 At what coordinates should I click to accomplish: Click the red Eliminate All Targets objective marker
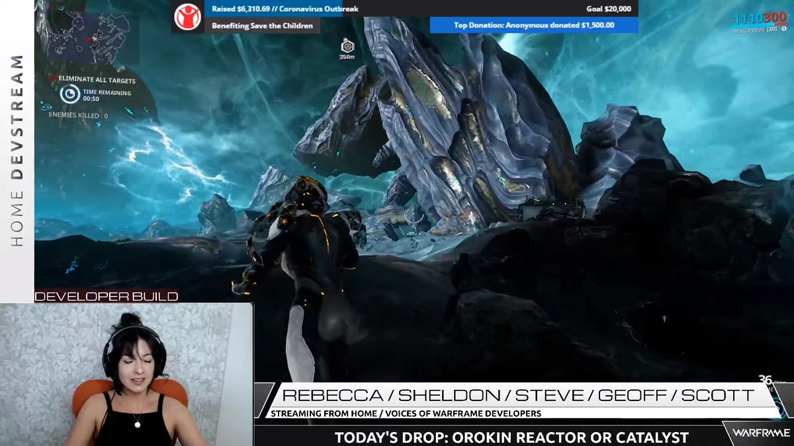(53, 79)
